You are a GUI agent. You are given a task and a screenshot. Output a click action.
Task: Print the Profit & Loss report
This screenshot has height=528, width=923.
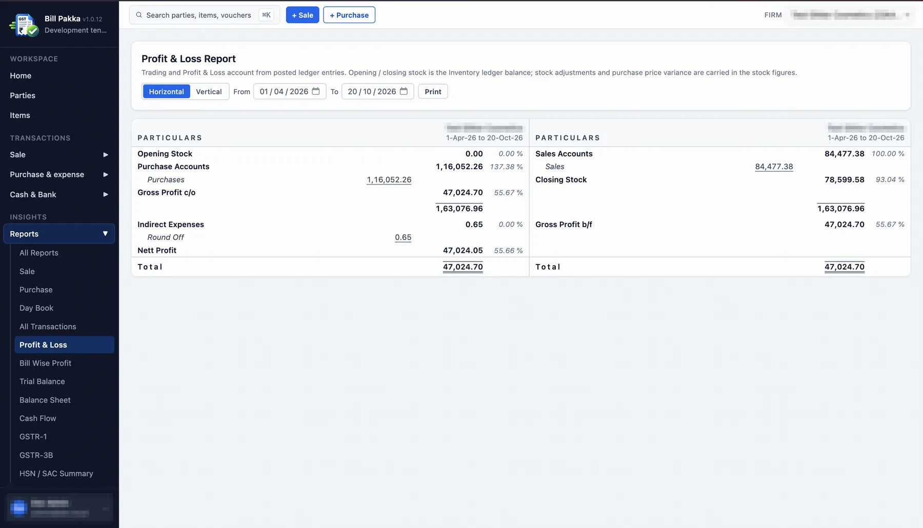tap(433, 92)
